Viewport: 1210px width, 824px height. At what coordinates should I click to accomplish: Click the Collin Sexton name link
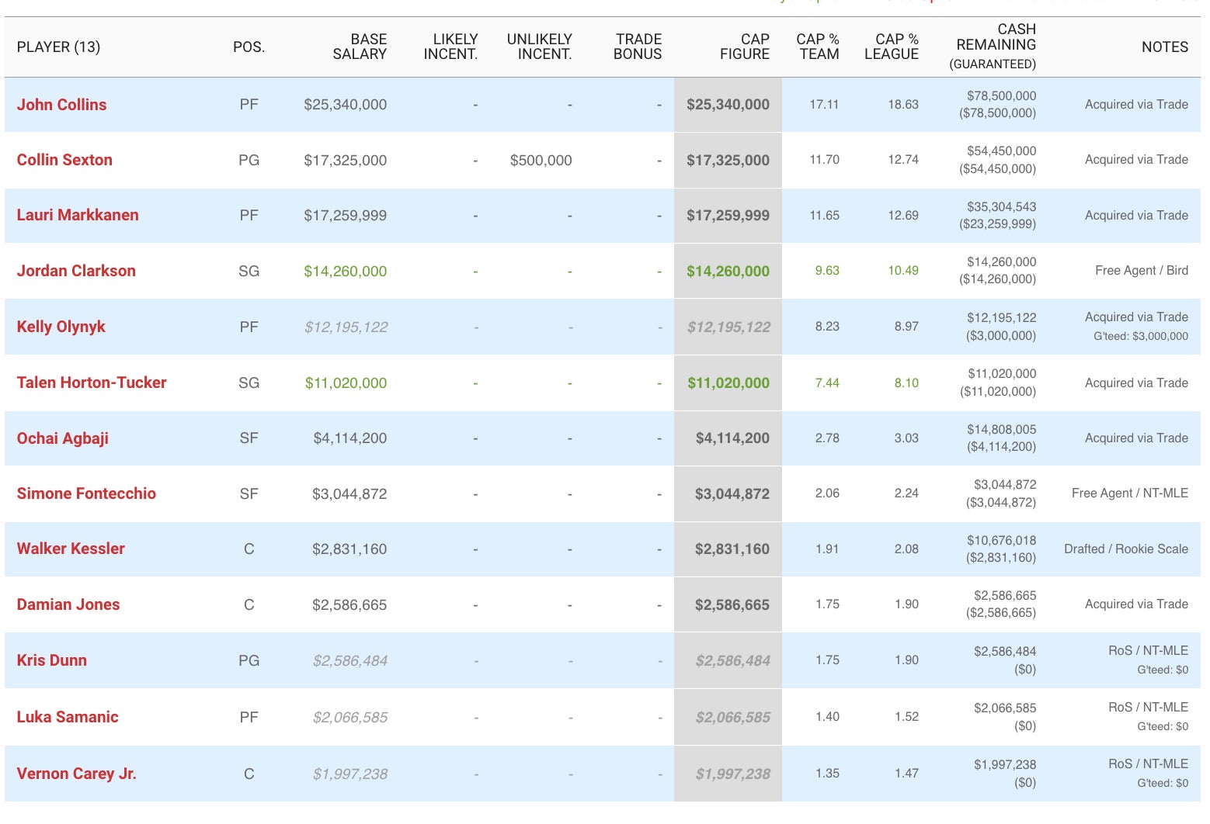(64, 160)
